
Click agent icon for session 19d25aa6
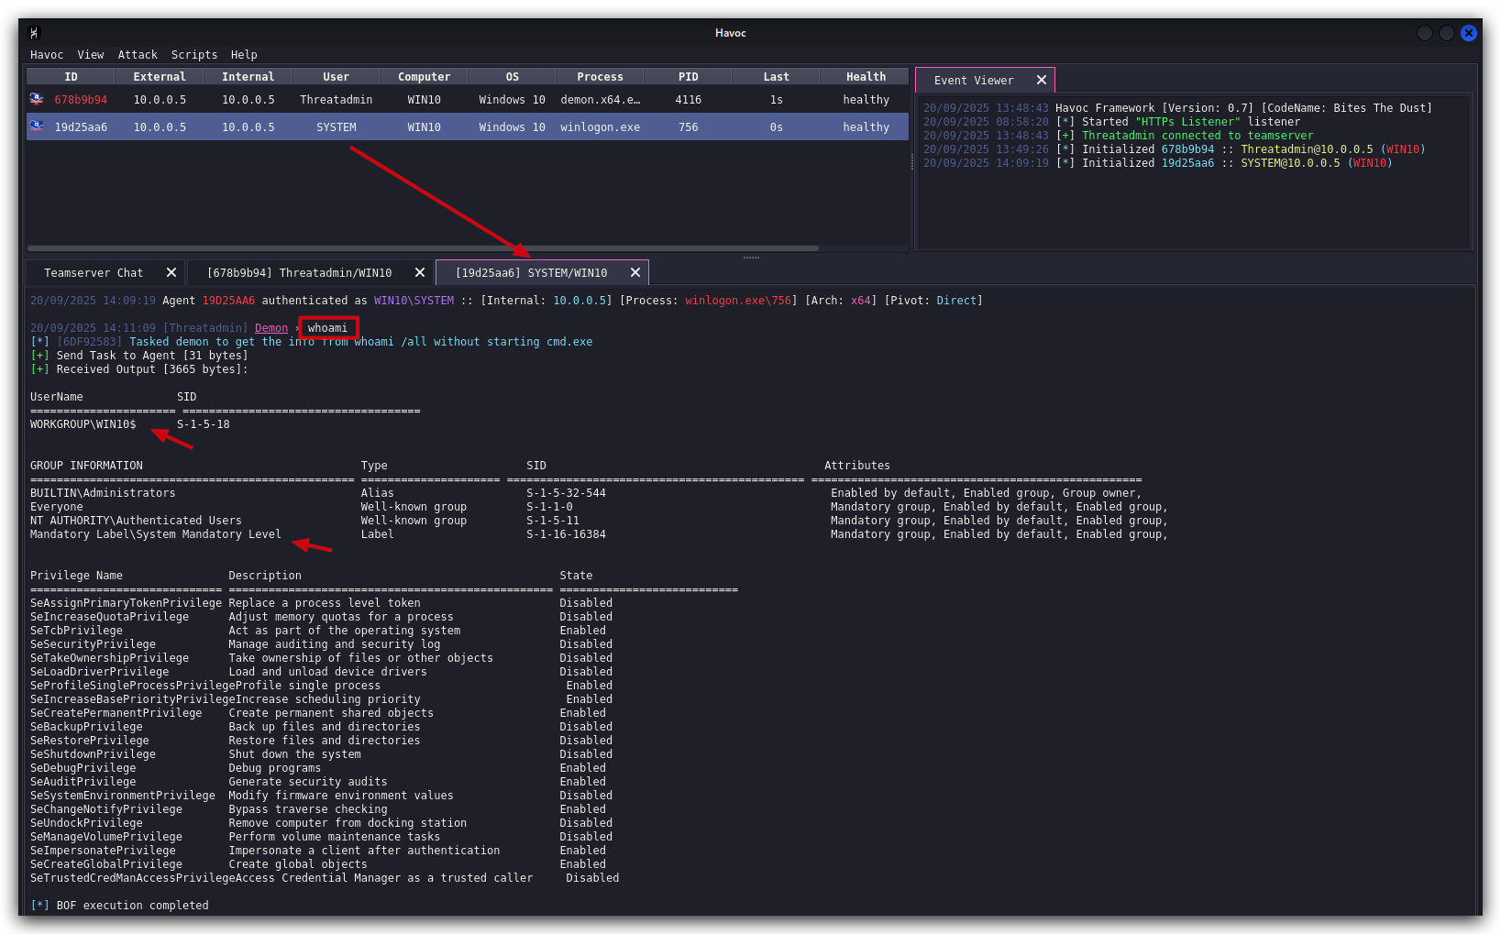37,126
